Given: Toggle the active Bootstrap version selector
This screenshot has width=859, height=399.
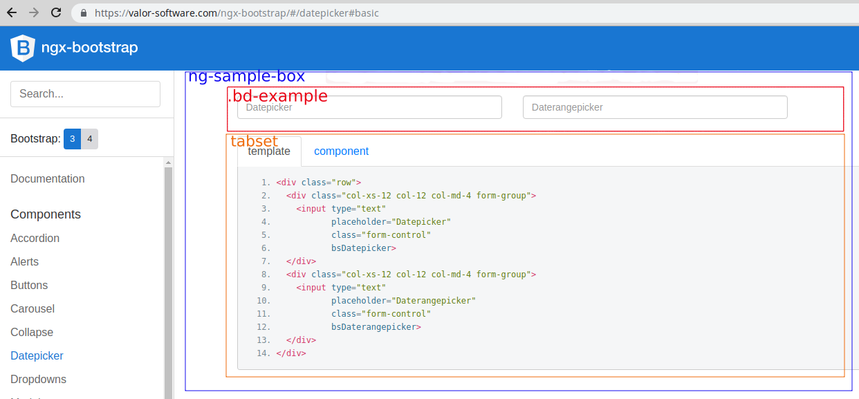Looking at the screenshot, I should (72, 138).
